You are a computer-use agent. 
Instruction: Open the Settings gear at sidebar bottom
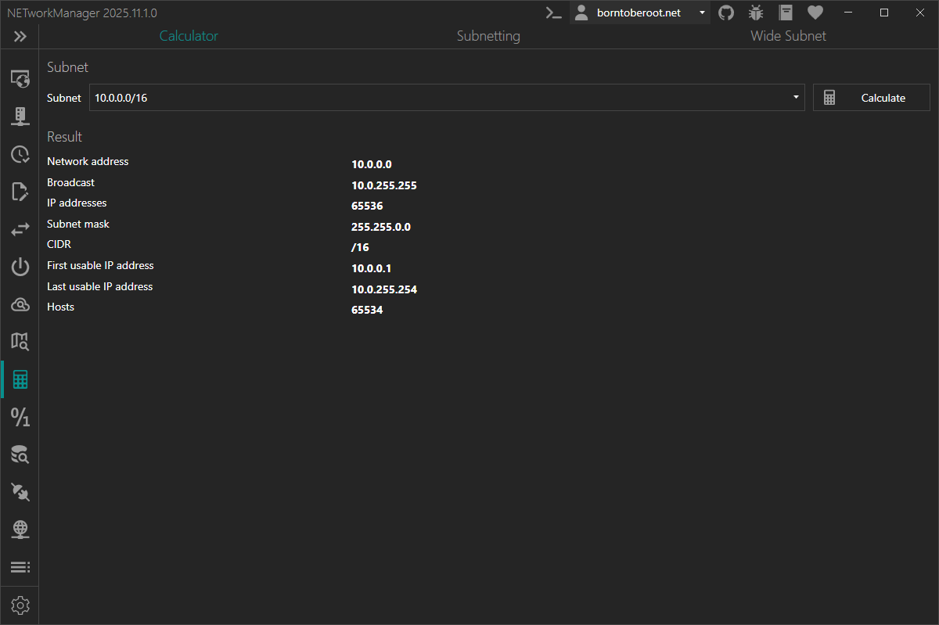coord(20,605)
